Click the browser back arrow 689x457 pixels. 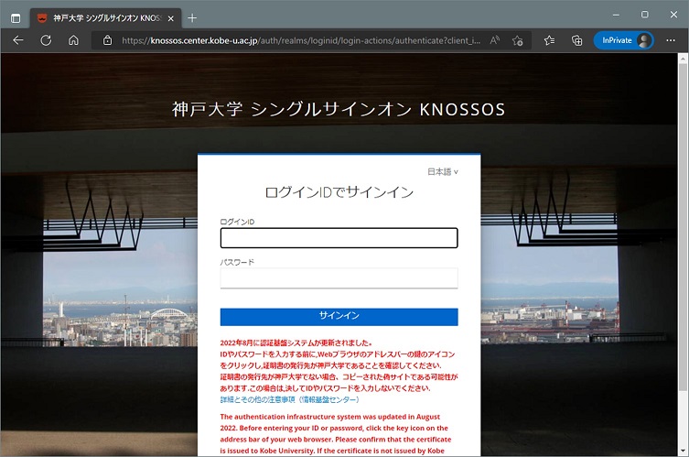click(x=18, y=40)
